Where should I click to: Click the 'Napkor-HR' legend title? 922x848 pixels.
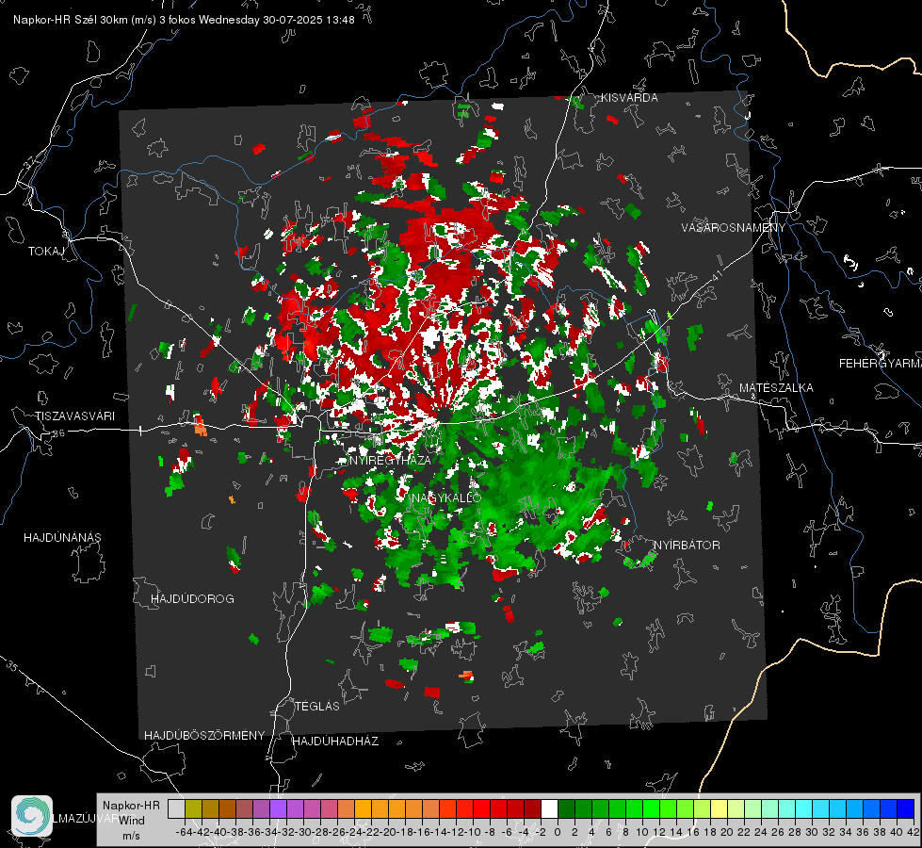(x=131, y=805)
